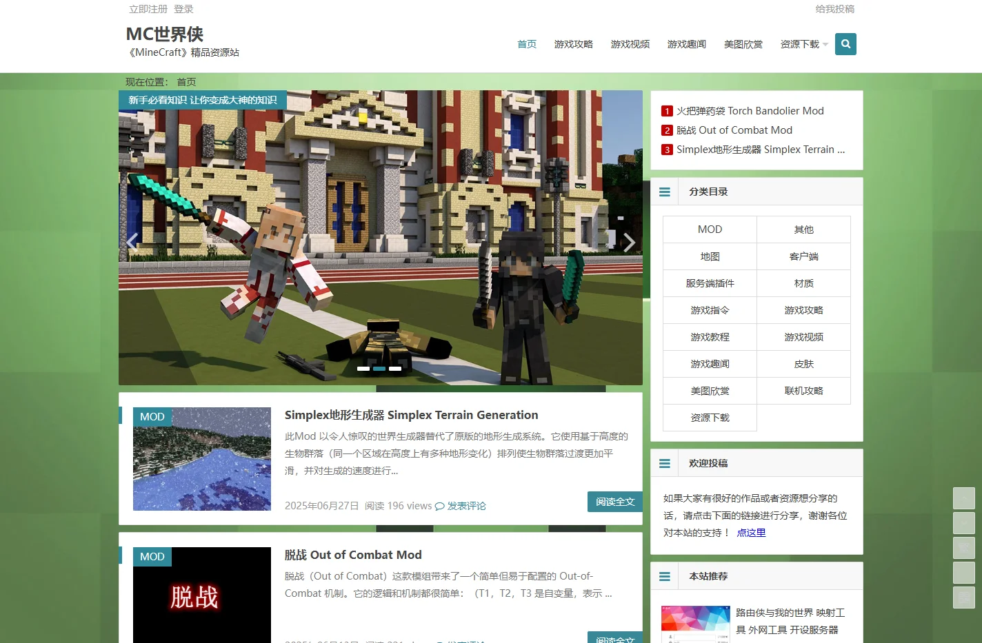
Task: Click rank badge number 2
Action: point(667,130)
